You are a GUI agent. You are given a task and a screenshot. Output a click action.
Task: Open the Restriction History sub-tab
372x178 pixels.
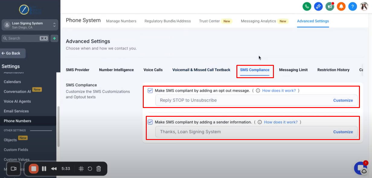point(333,70)
